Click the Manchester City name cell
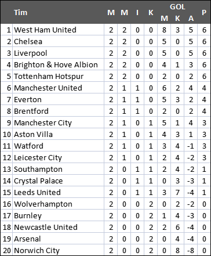211x256 pixels. tap(58, 122)
